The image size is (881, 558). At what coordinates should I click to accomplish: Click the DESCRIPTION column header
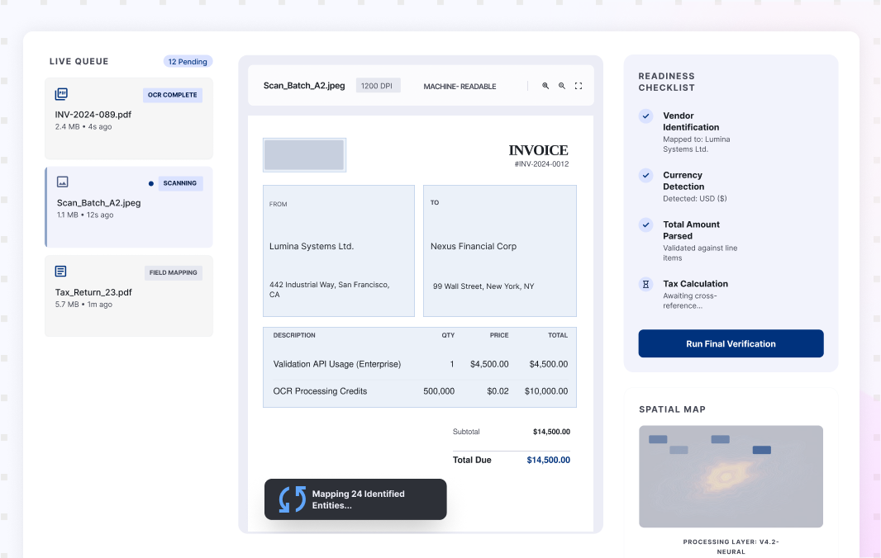(294, 335)
